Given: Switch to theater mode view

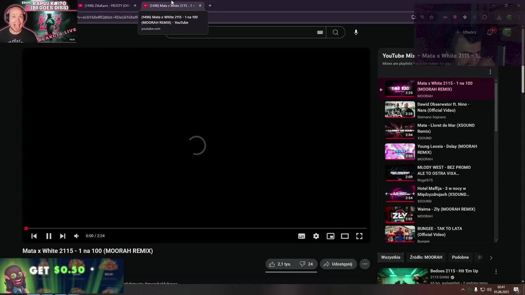Looking at the screenshot, I should [345, 236].
